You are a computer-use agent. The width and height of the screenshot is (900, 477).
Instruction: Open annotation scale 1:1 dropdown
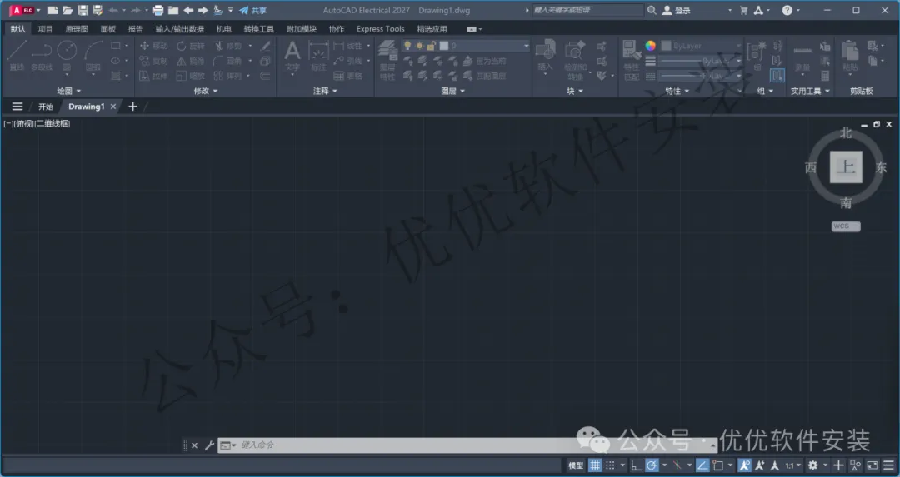[793, 465]
